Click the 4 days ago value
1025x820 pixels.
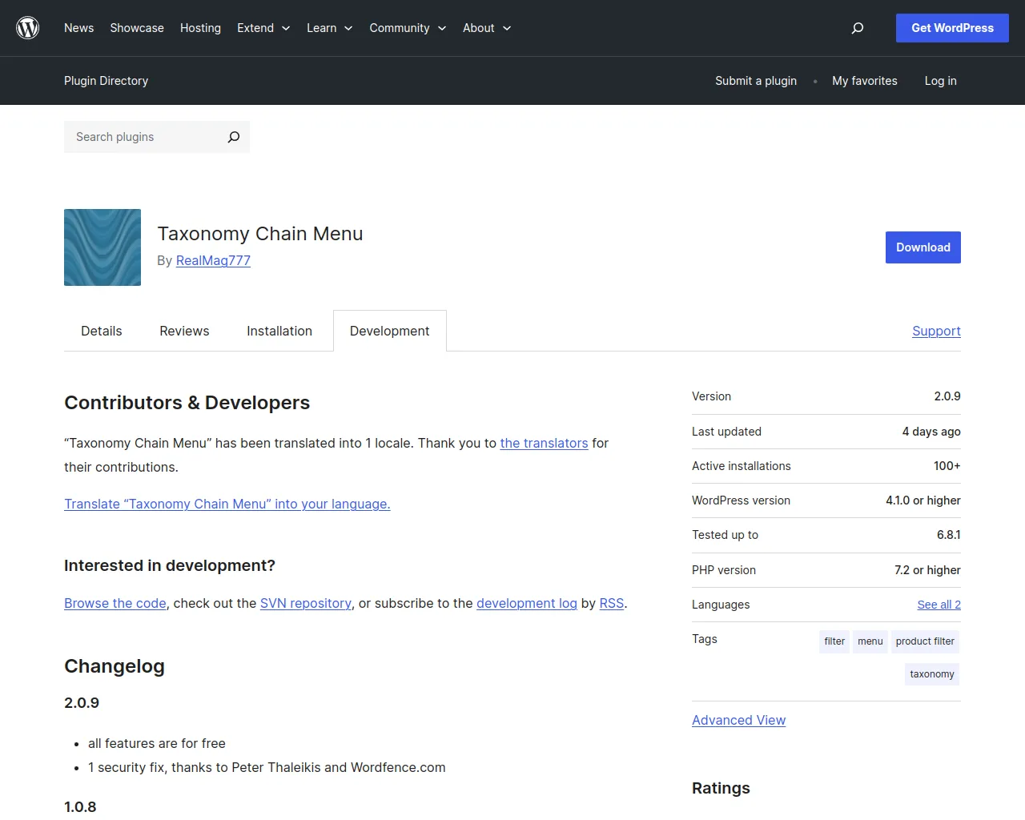(931, 432)
